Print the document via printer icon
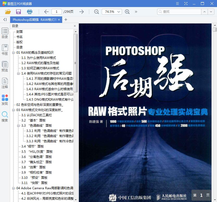217x202 pixels. tap(29, 12)
